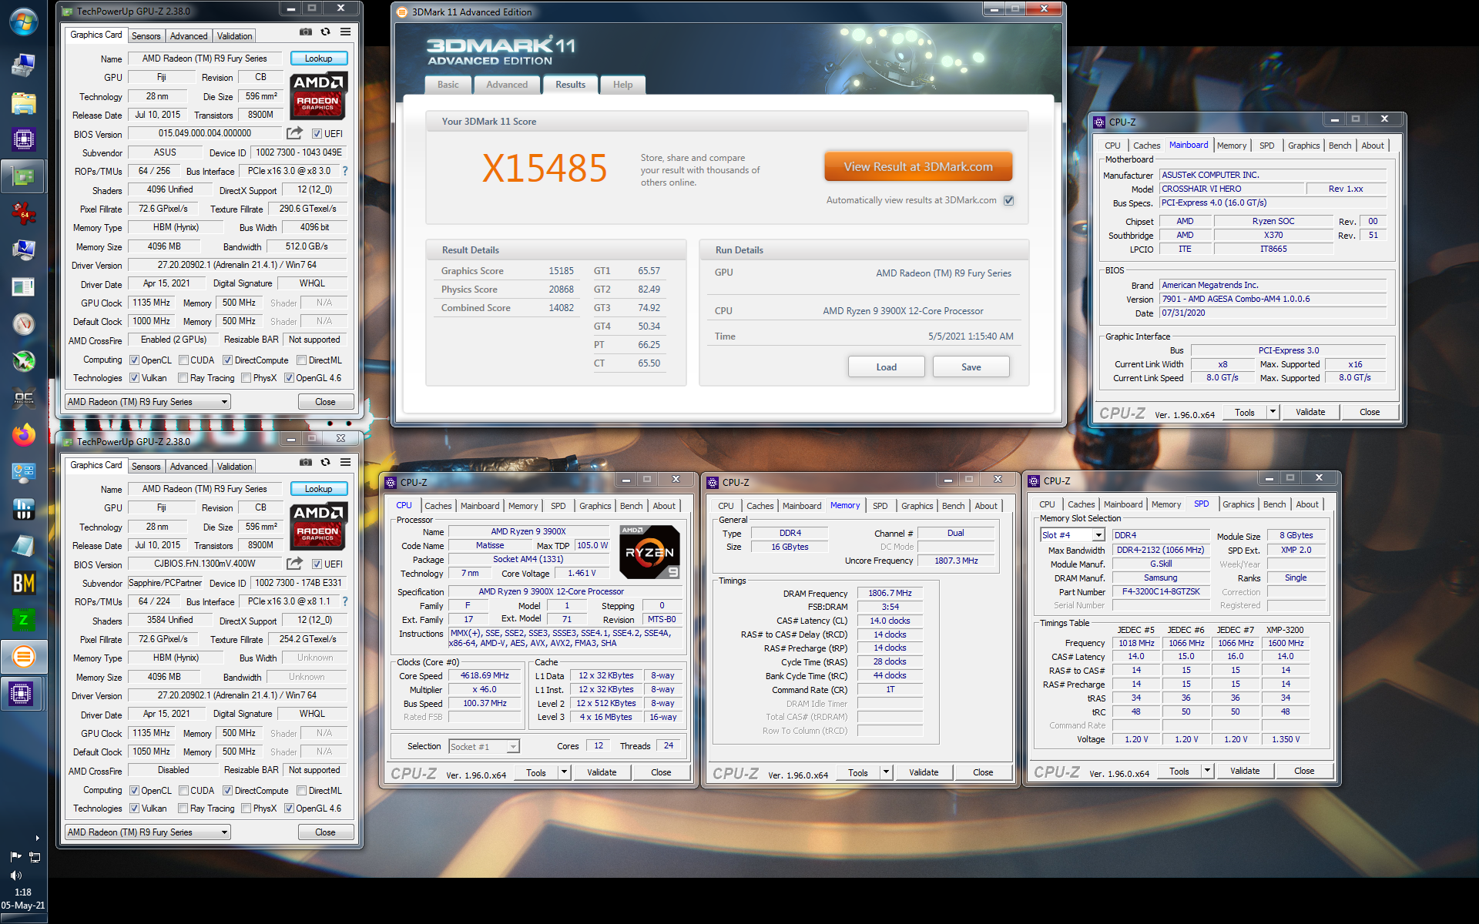Take screenshot in top GPU-Z window
The image size is (1479, 924).
click(306, 32)
